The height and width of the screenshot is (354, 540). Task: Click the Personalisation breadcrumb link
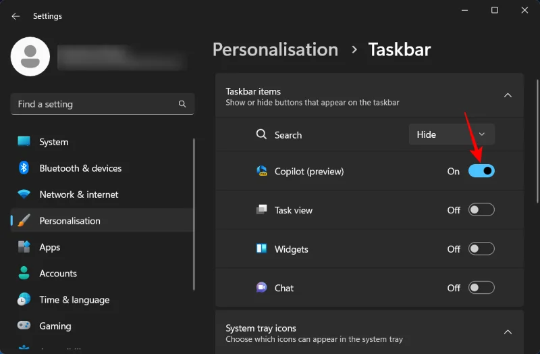click(275, 49)
